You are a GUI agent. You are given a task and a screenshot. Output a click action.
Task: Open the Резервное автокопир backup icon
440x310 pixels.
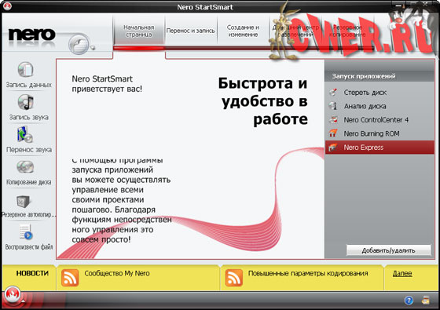[x=24, y=201]
